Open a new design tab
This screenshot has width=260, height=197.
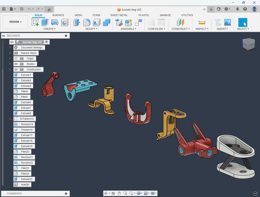(x=211, y=9)
